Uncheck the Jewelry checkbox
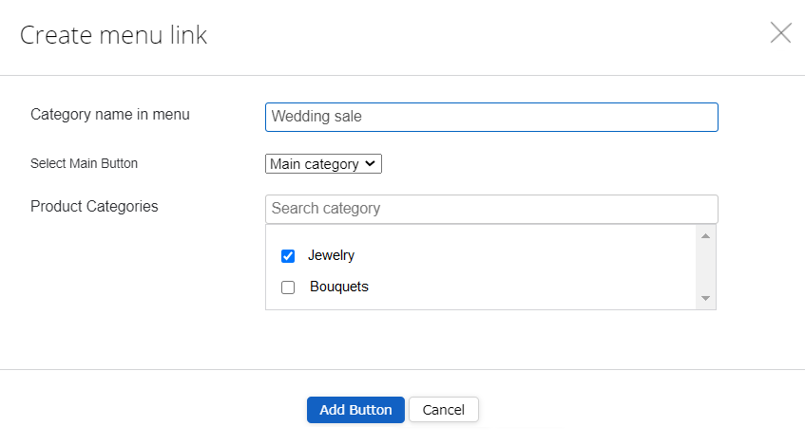The image size is (805, 445). coord(288,256)
